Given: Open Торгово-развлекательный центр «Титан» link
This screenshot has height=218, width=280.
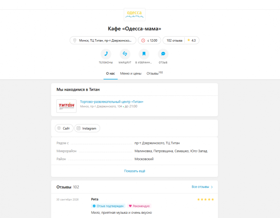Looking at the screenshot, I should tap(111, 102).
